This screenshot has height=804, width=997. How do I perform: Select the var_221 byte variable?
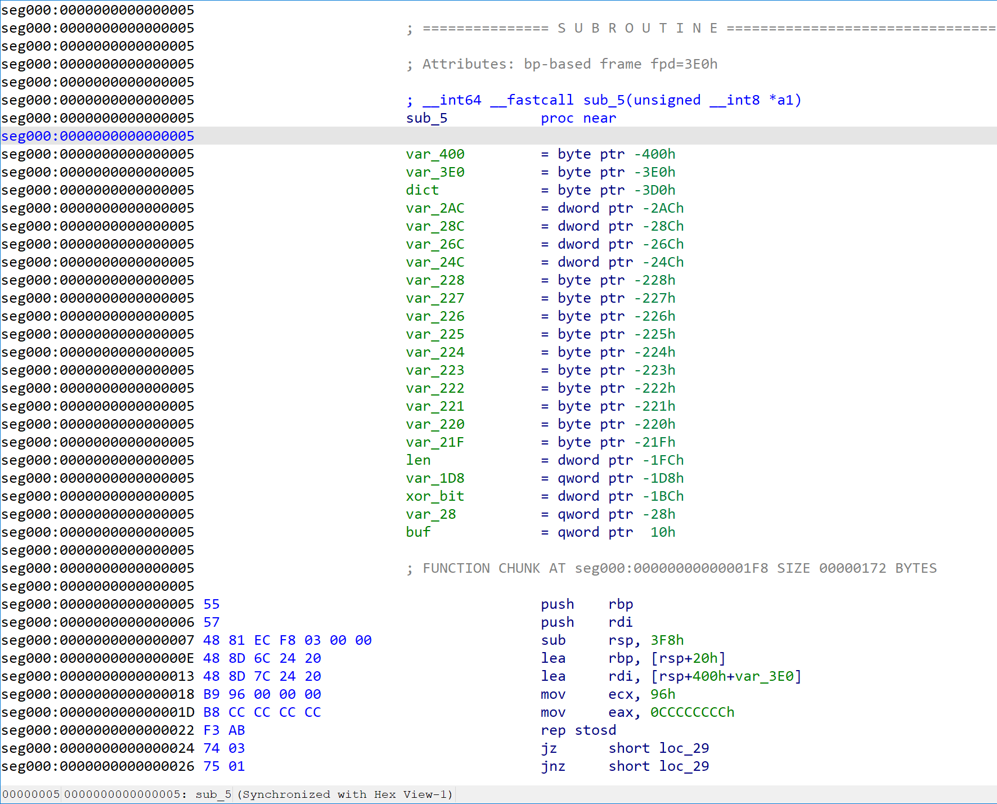click(435, 406)
